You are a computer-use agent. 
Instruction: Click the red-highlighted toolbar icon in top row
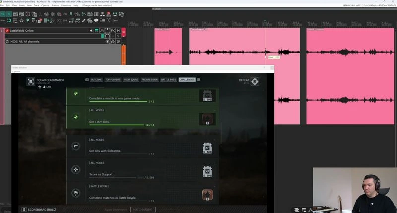pyautogui.click(x=109, y=14)
